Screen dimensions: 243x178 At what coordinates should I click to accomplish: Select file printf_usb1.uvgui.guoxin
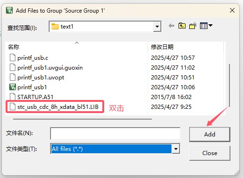coord(50,68)
